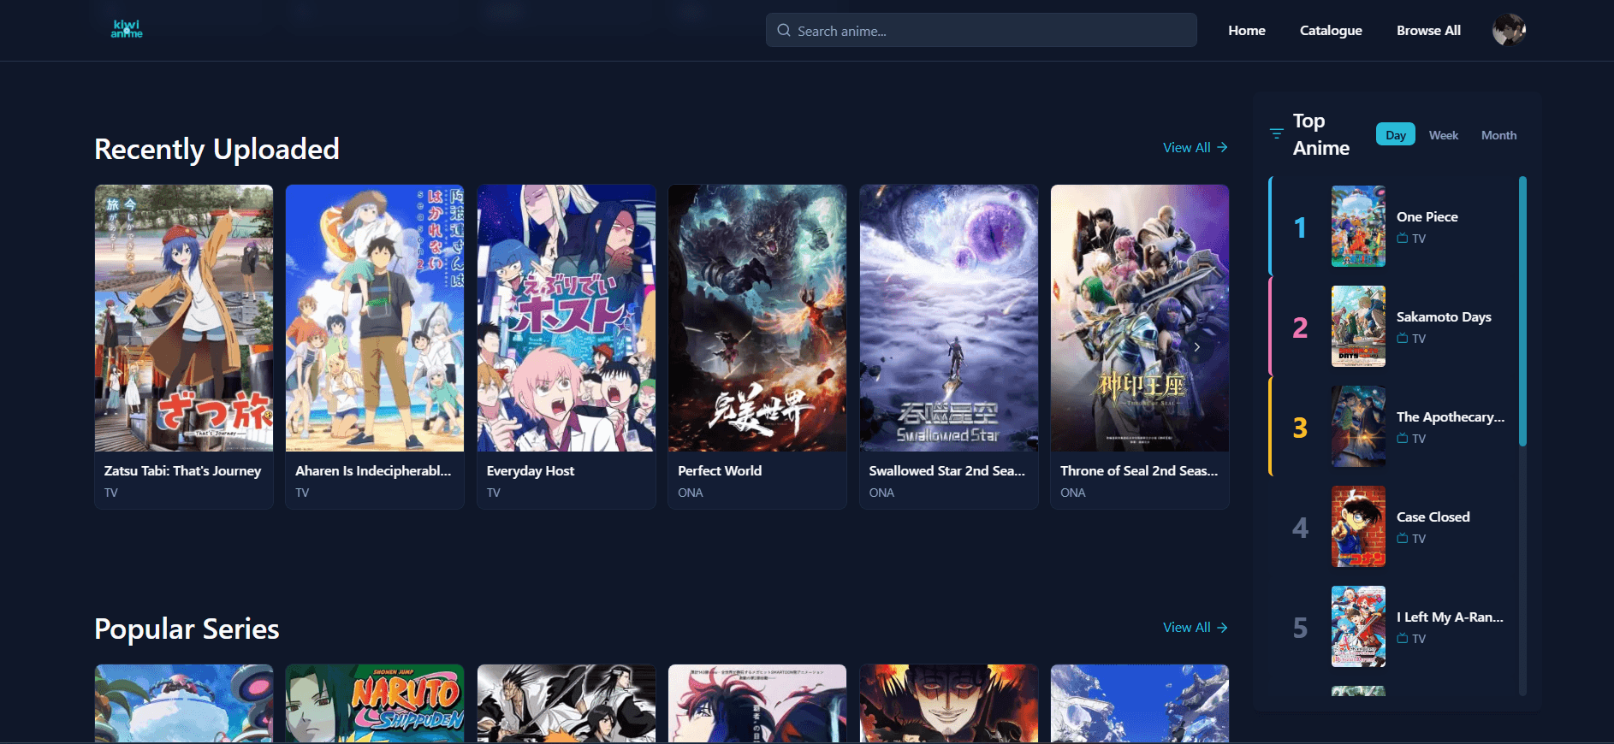Viewport: 1614px width, 744px height.
Task: Open the Naruto Shippuden poster
Action: coord(375,704)
